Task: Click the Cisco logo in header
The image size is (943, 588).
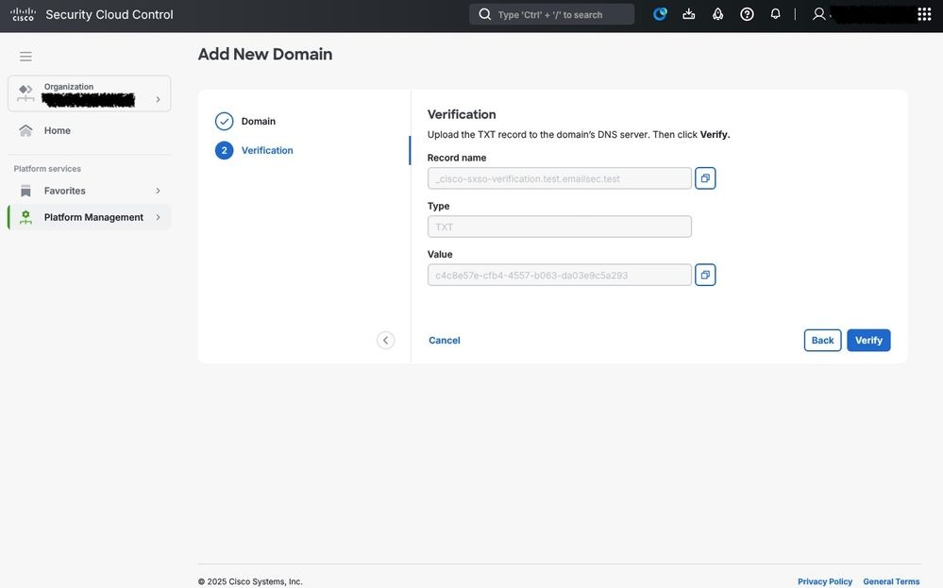Action: (23, 14)
